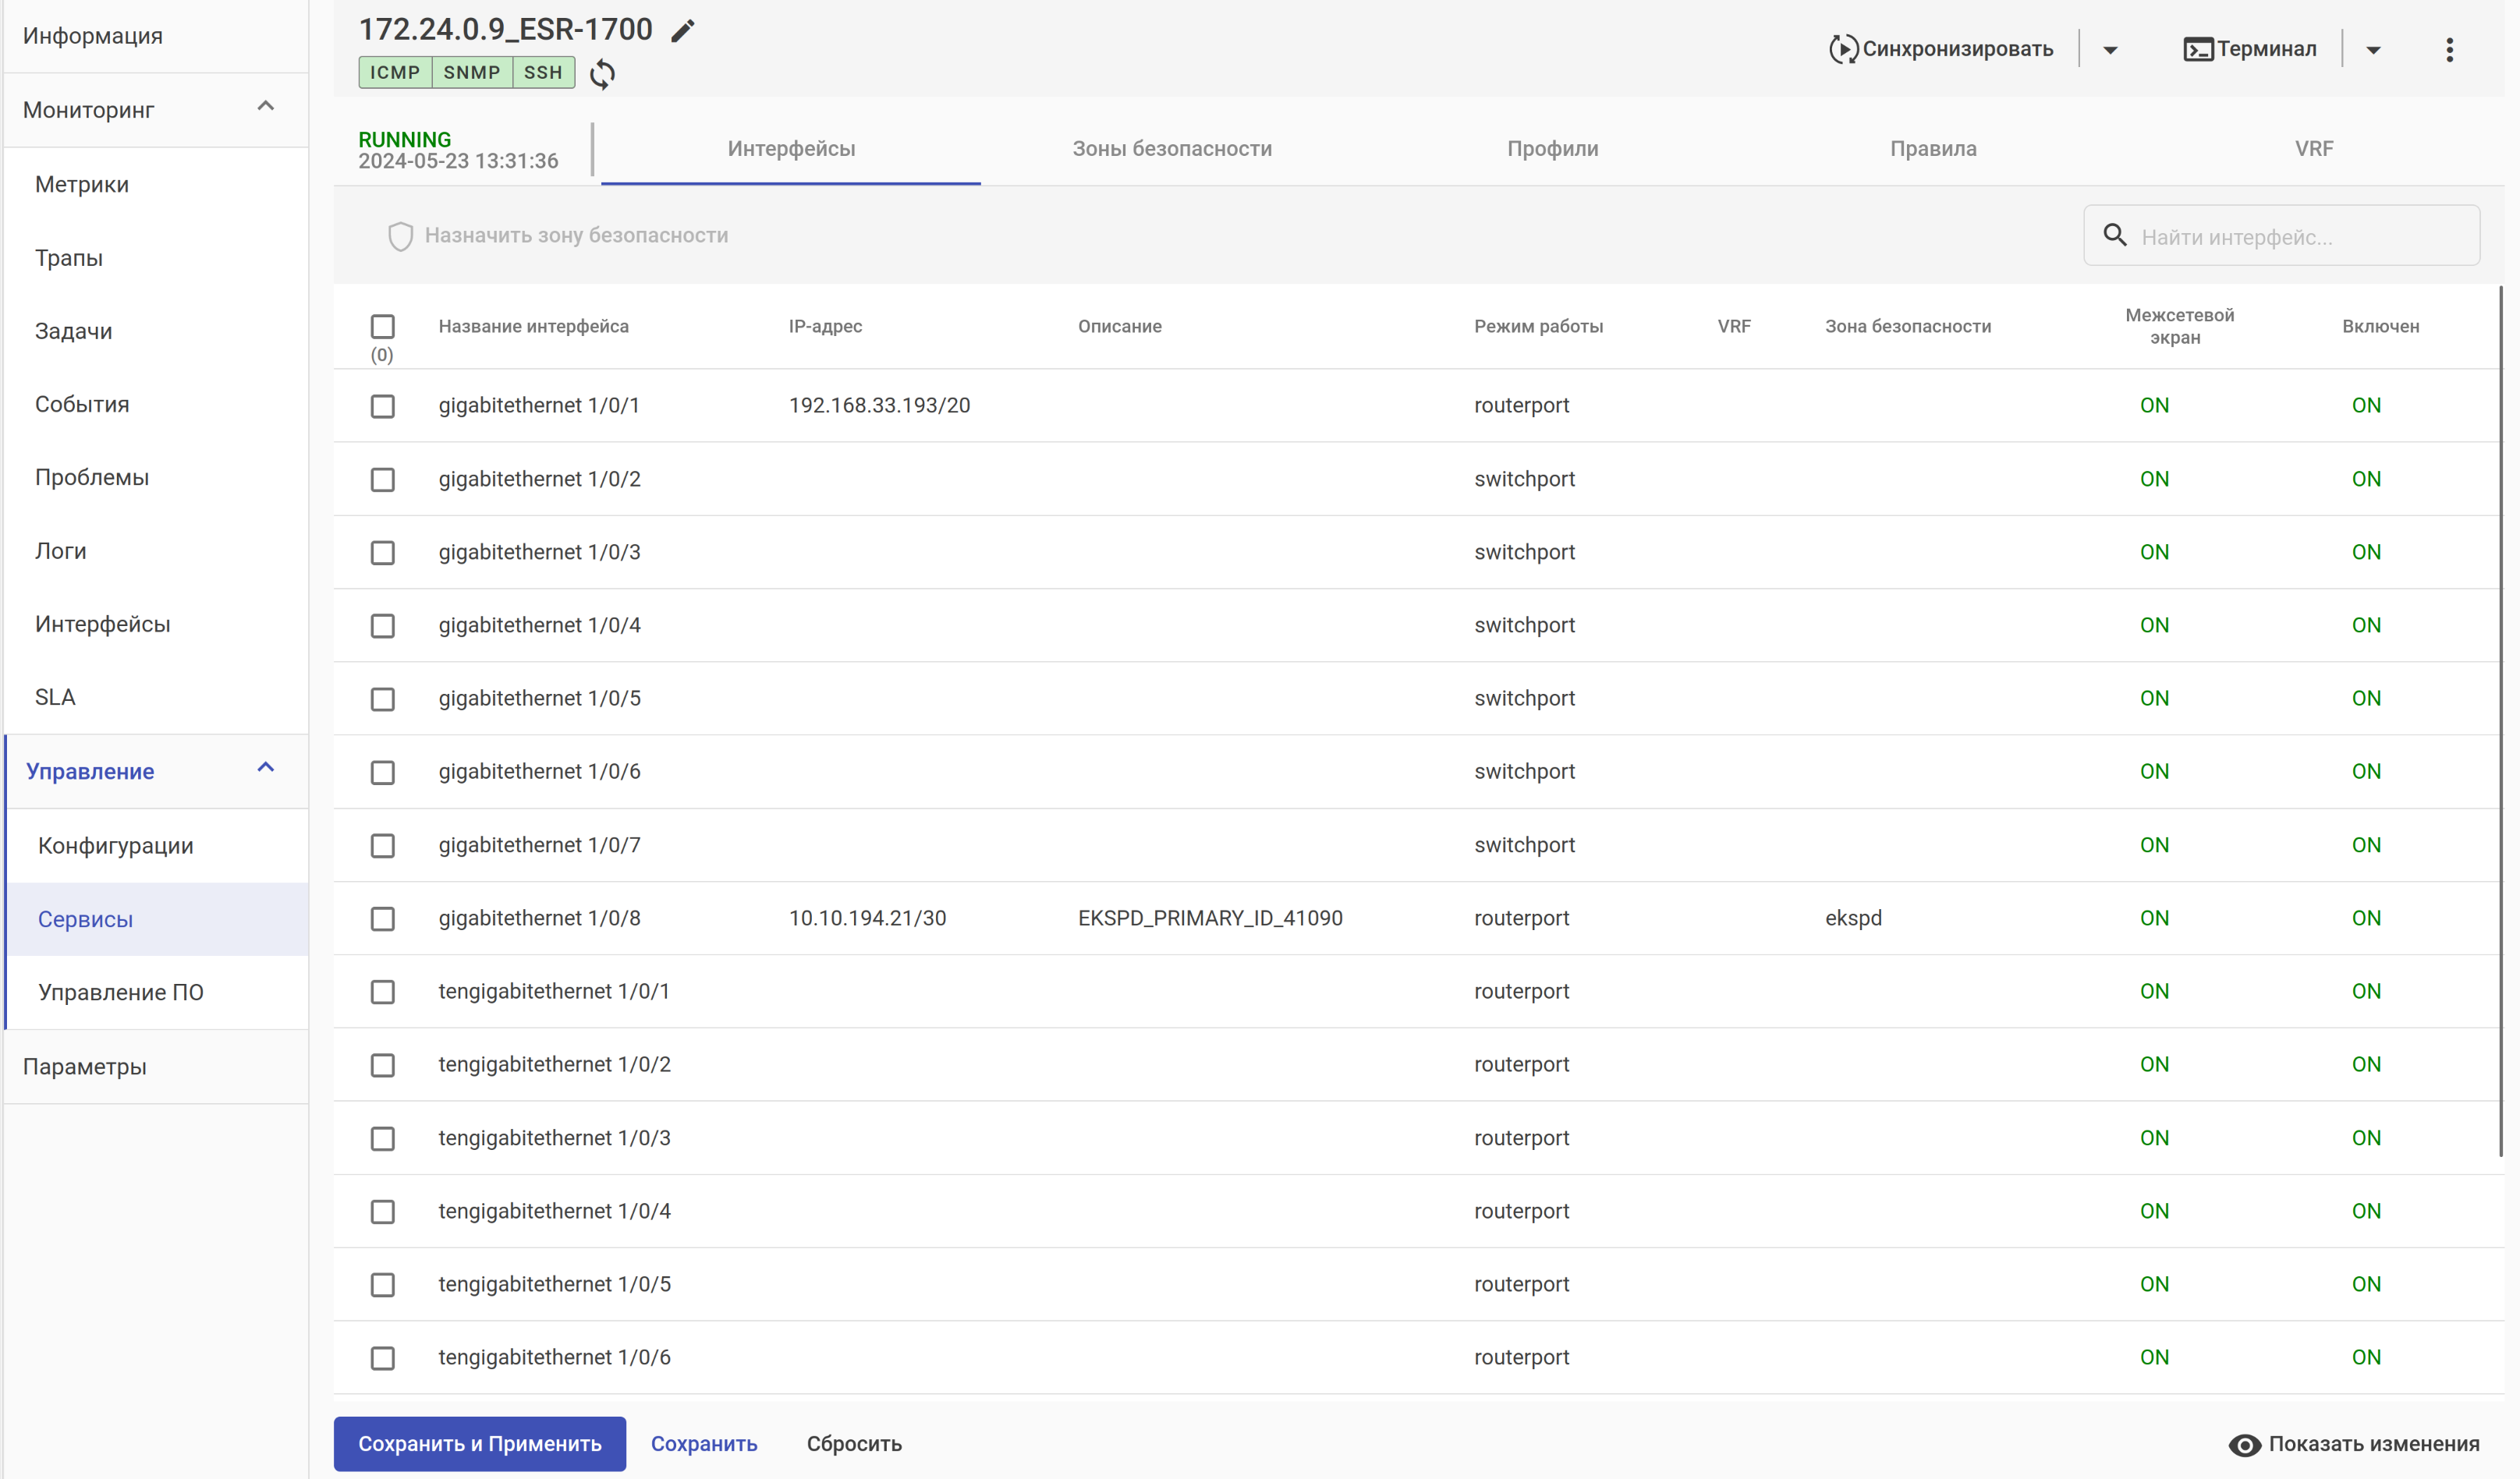This screenshot has width=2520, height=1479.
Task: Toggle the select-all interfaces header checkbox
Action: coord(382,327)
